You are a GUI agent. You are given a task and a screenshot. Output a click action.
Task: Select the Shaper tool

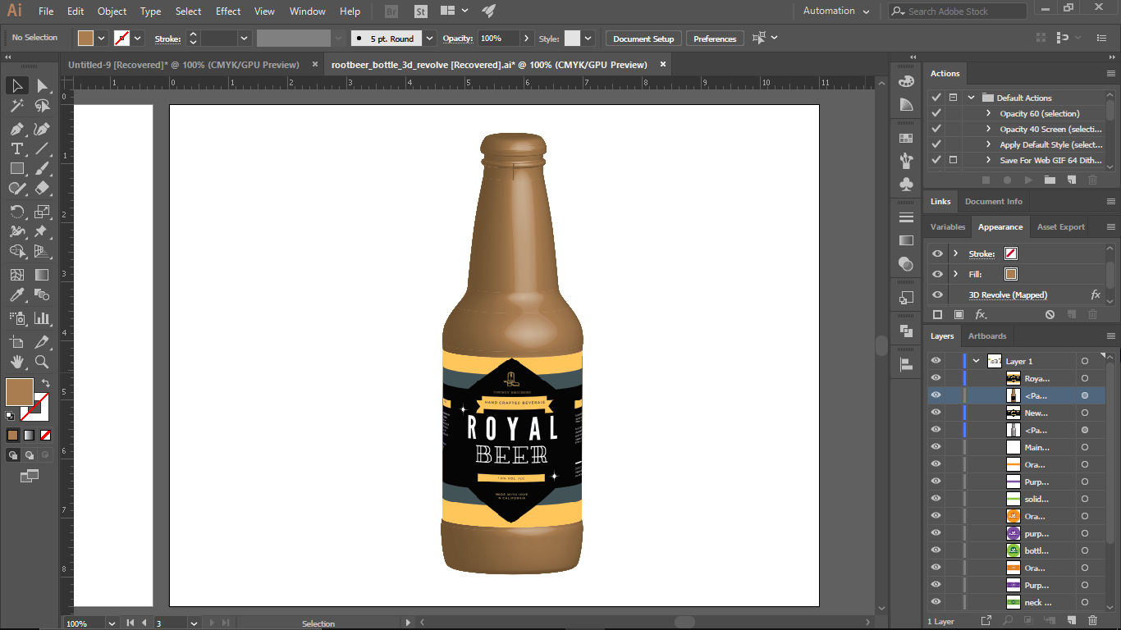click(x=16, y=189)
